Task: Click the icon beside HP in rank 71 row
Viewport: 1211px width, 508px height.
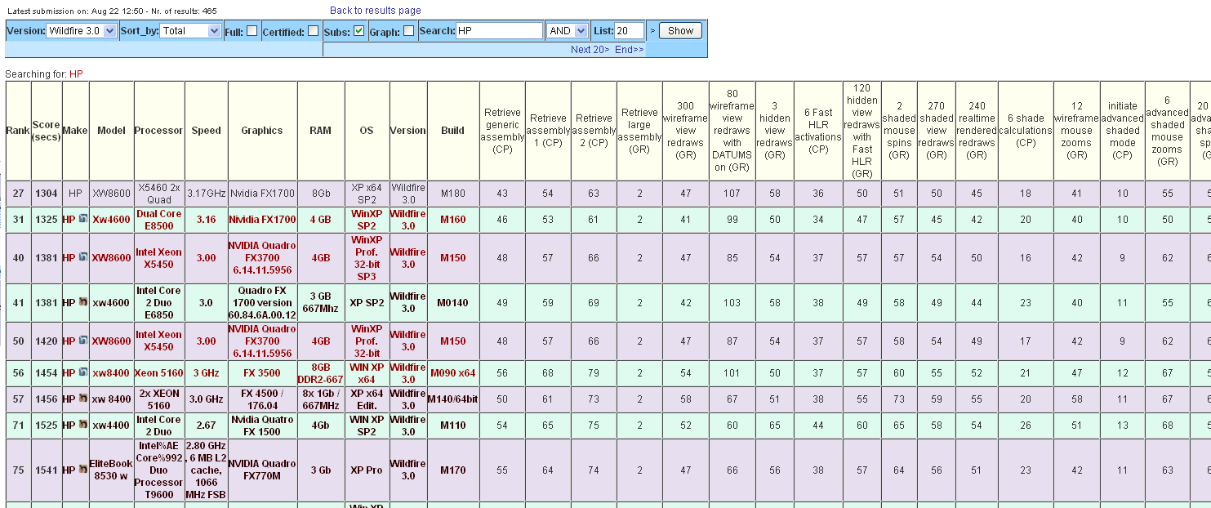Action: (x=82, y=426)
